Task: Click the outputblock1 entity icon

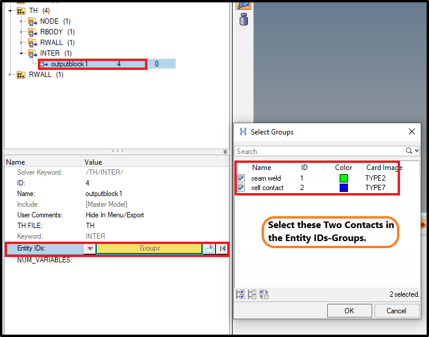Action: 44,64
